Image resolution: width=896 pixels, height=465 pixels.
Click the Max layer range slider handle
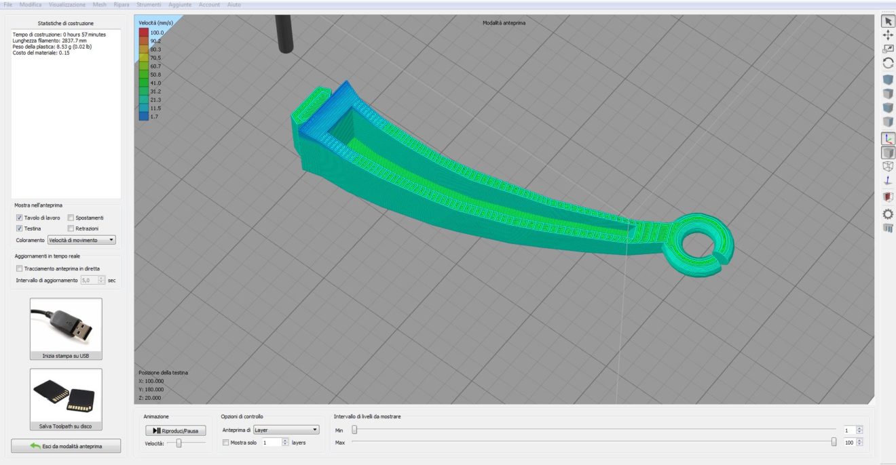pos(834,442)
